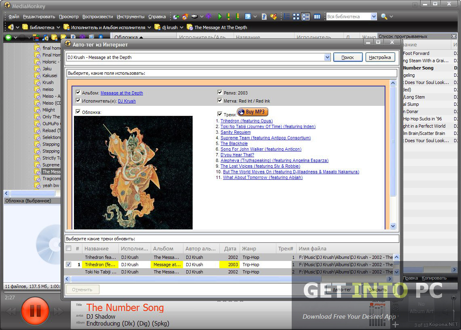Open the DJ Krush artist link
This screenshot has width=461, height=330.
(127, 101)
